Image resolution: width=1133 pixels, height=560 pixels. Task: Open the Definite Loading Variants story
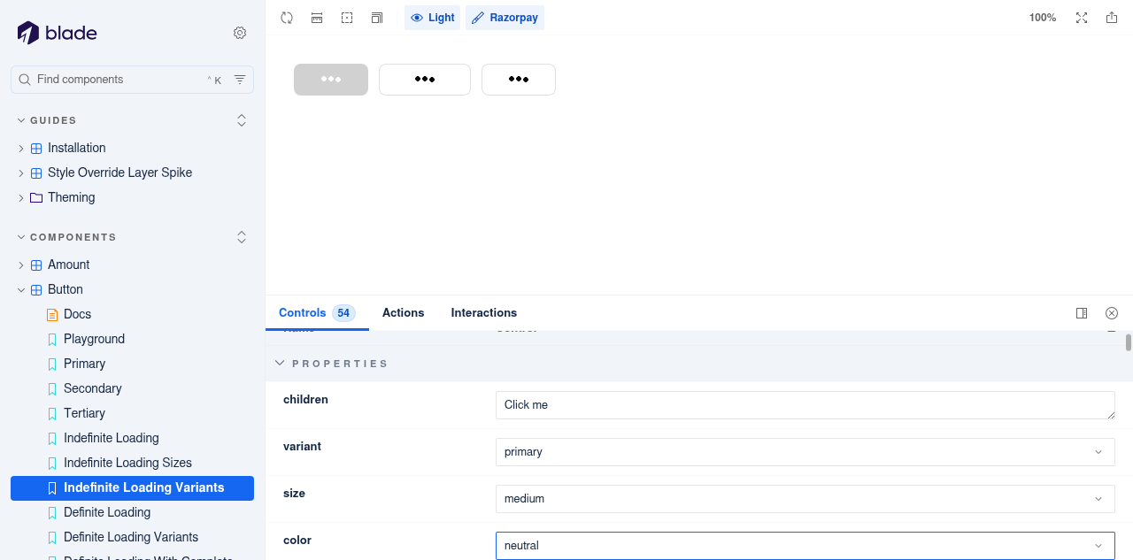pyautogui.click(x=132, y=537)
